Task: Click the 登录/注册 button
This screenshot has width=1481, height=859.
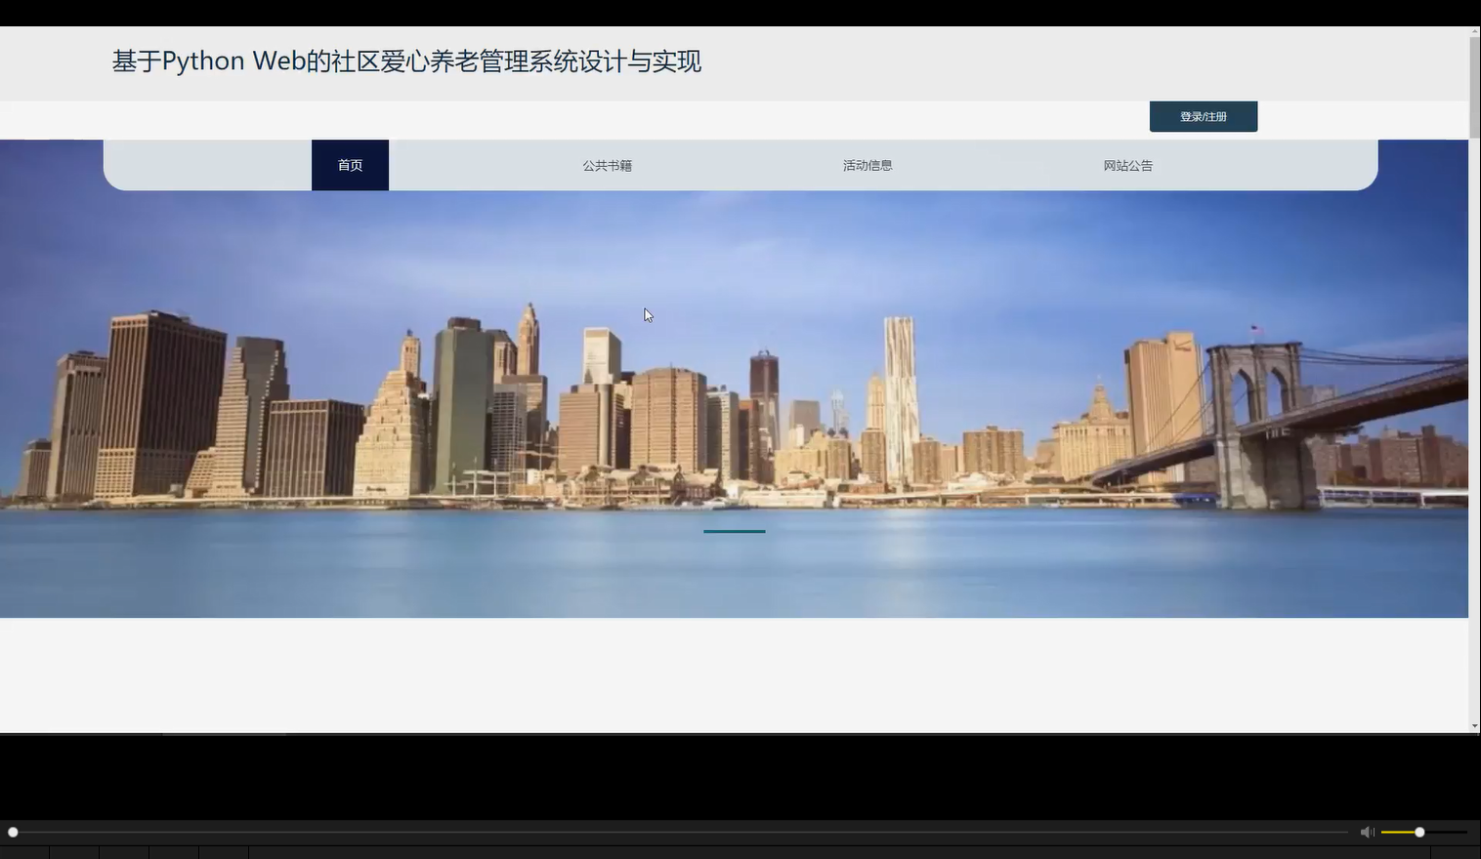Action: [x=1204, y=116]
